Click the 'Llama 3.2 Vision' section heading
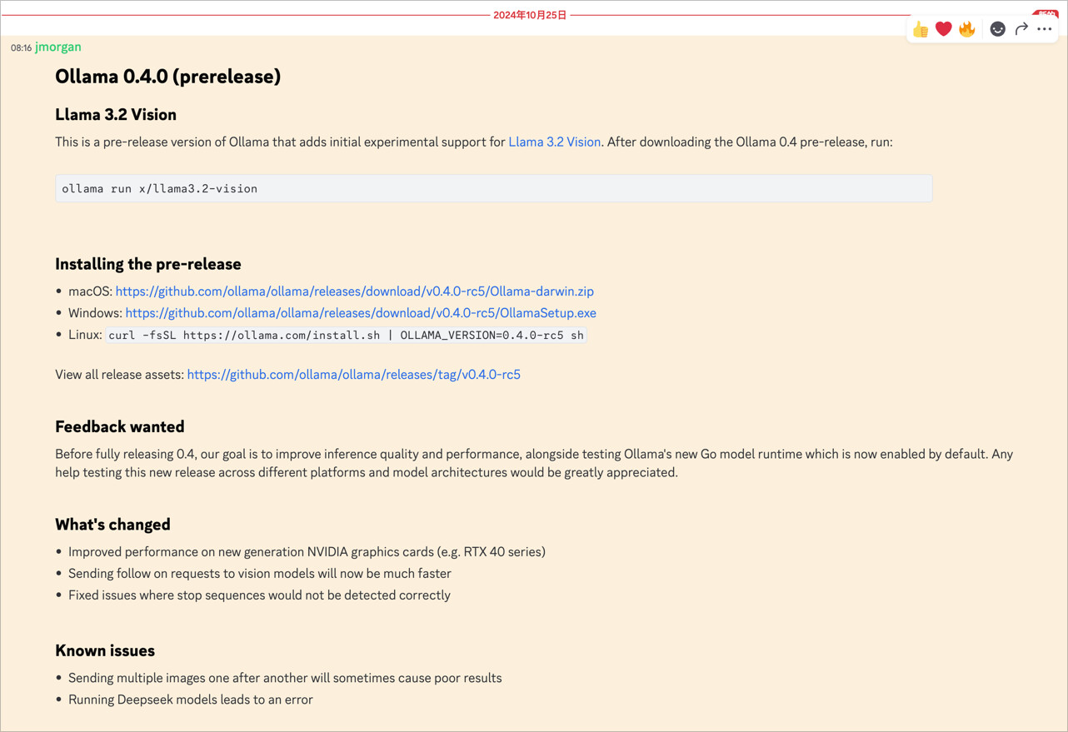Image resolution: width=1068 pixels, height=732 pixels. [116, 114]
